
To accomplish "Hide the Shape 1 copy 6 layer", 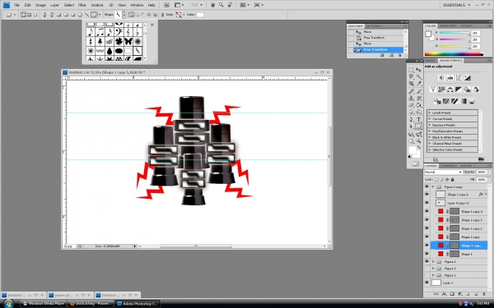I will click(x=426, y=195).
